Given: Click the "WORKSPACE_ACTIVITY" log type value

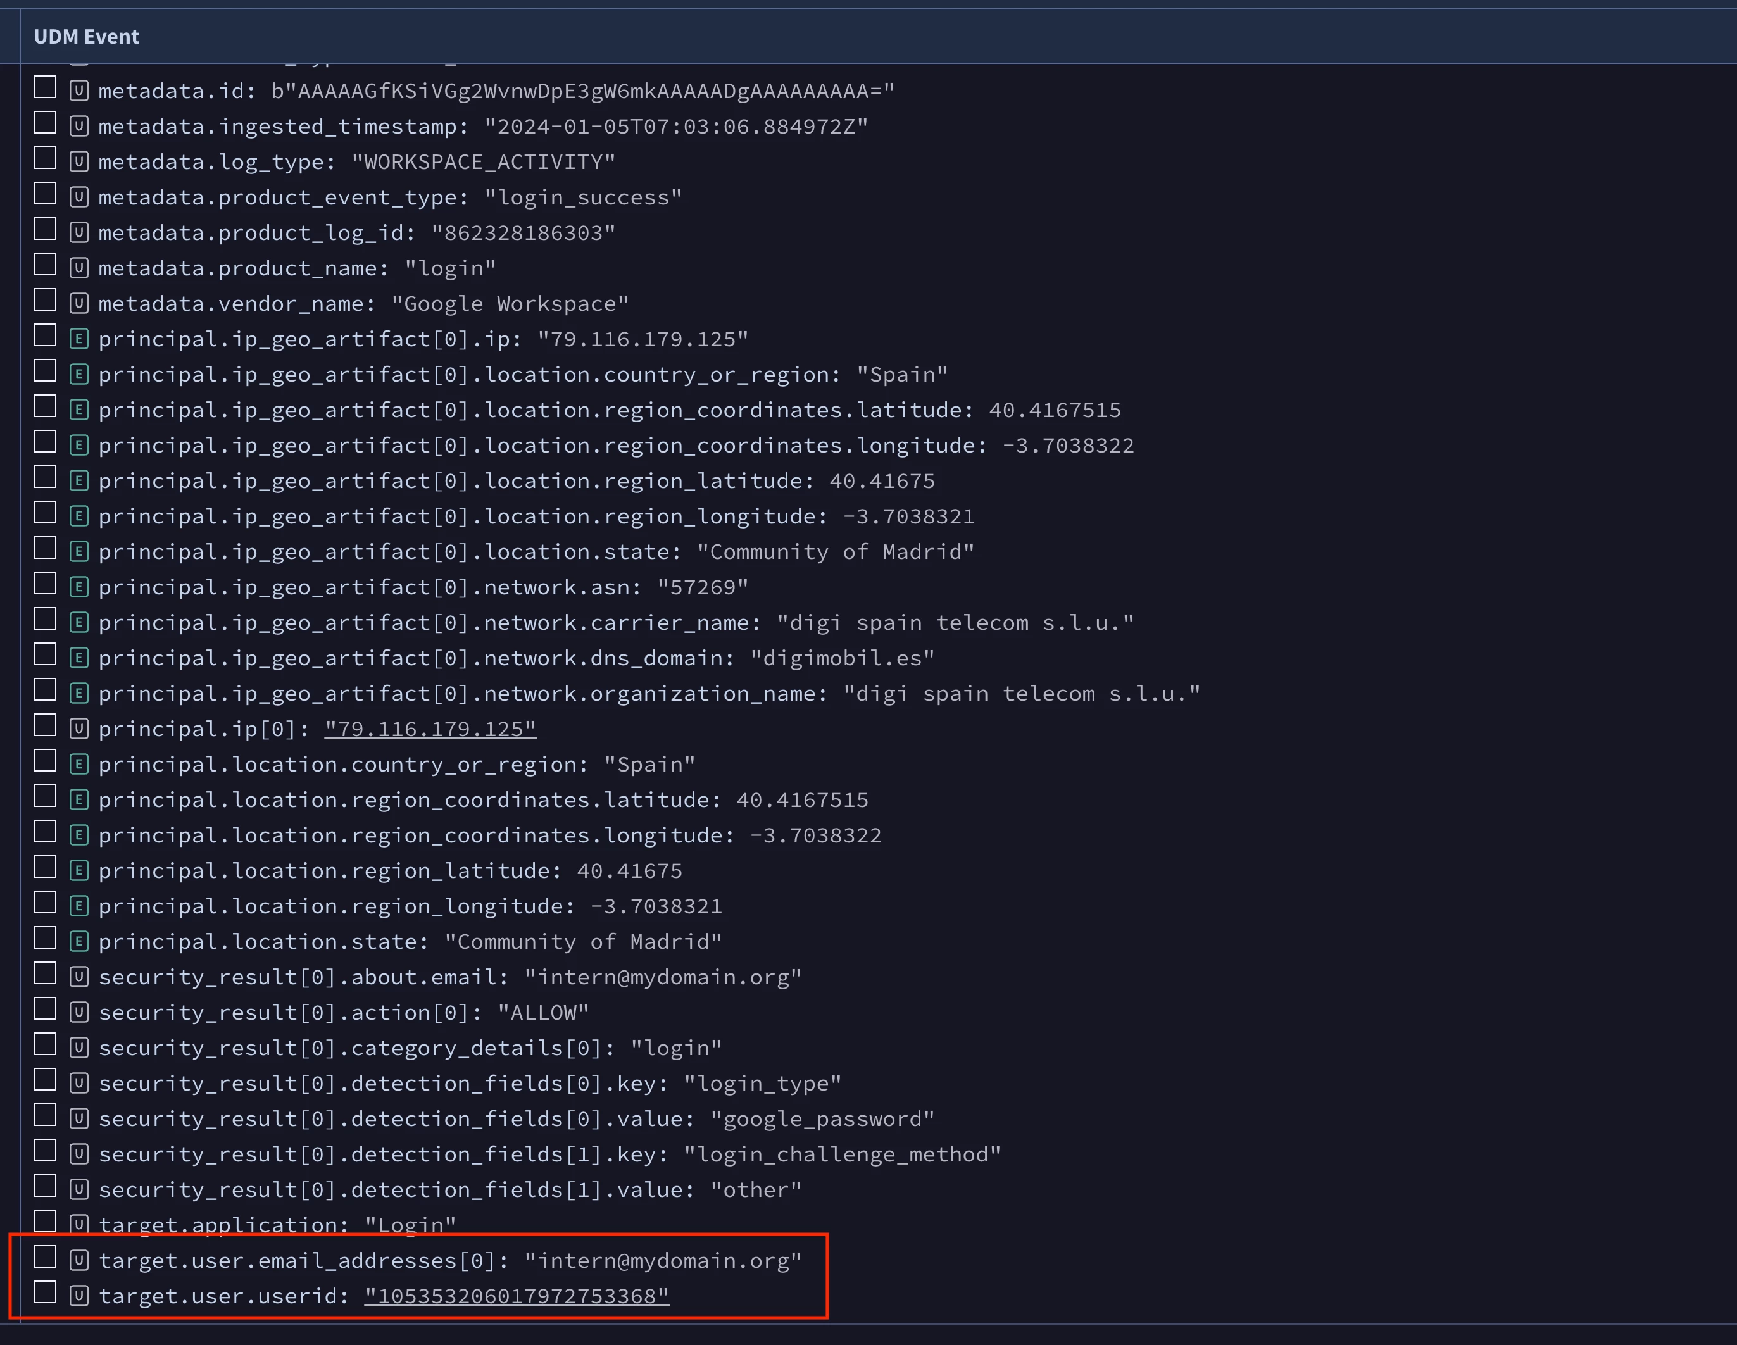Looking at the screenshot, I should point(484,161).
